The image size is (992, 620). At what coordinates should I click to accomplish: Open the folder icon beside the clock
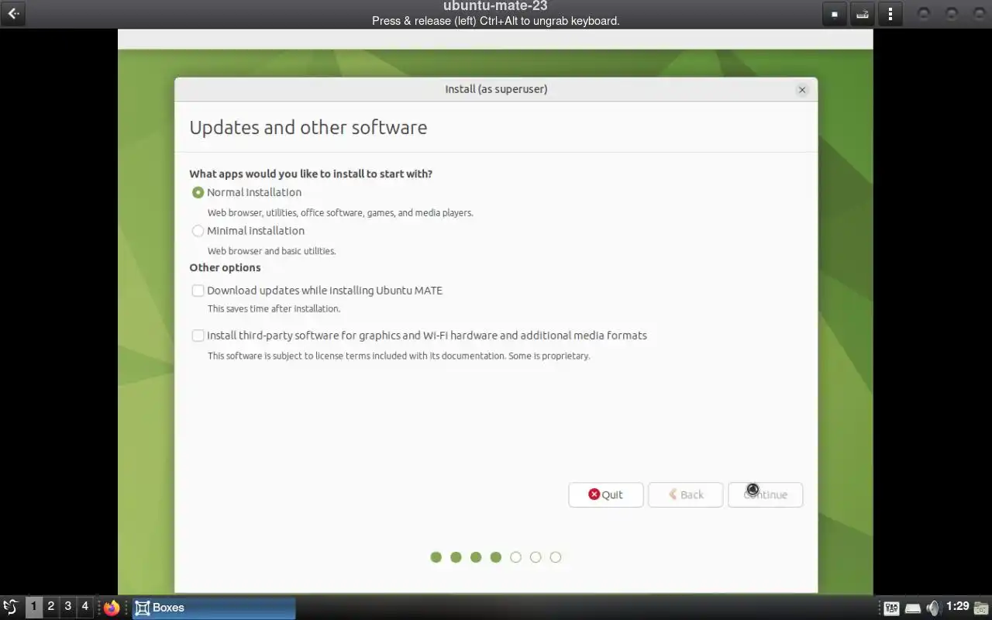point(982,608)
